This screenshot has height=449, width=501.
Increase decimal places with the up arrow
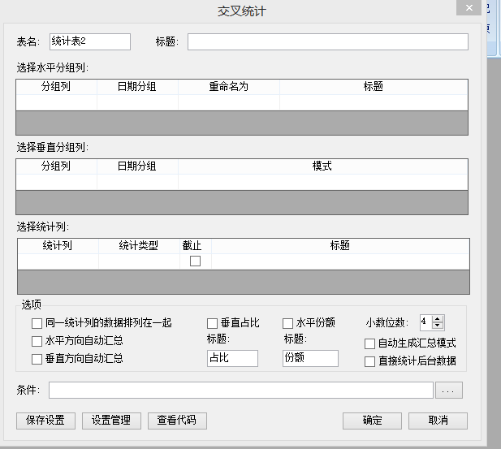438,318
